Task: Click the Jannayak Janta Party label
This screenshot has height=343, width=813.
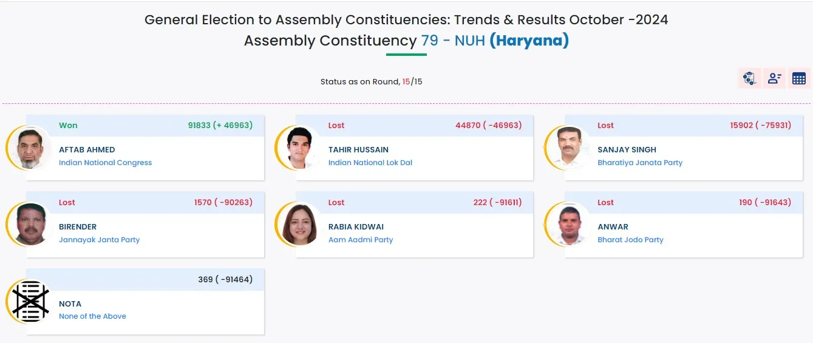Action: click(x=99, y=240)
